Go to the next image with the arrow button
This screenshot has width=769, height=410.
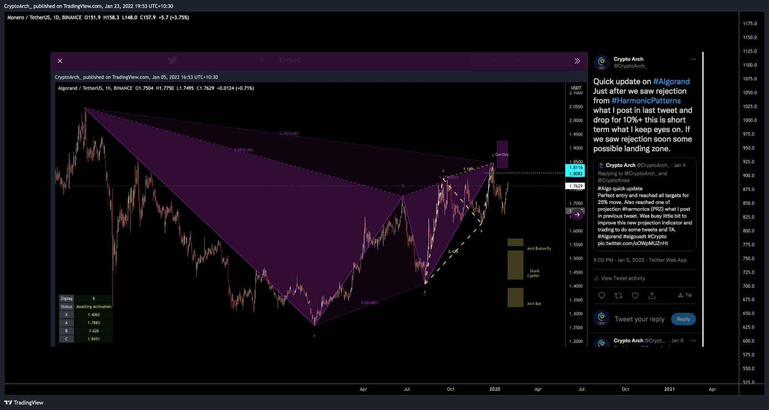577,214
